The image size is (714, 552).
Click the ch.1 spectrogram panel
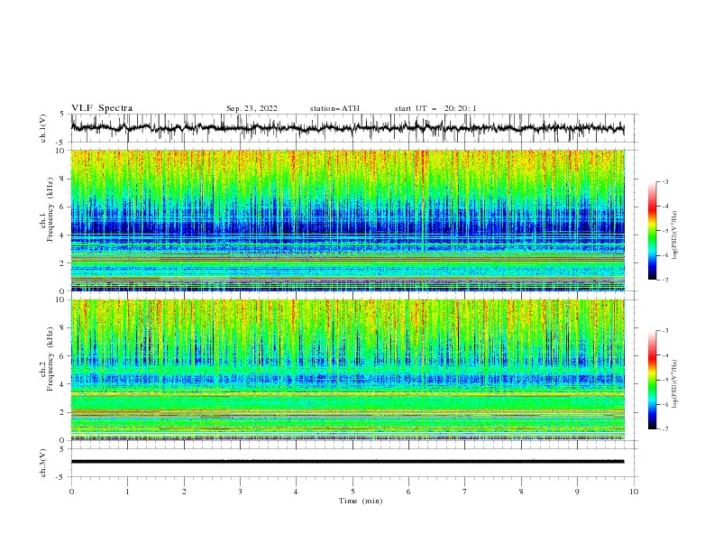coord(347,220)
